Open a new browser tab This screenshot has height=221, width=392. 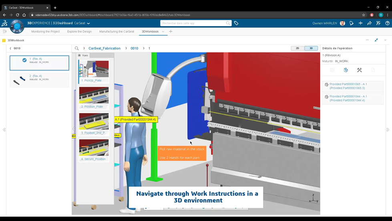[x=55, y=8]
